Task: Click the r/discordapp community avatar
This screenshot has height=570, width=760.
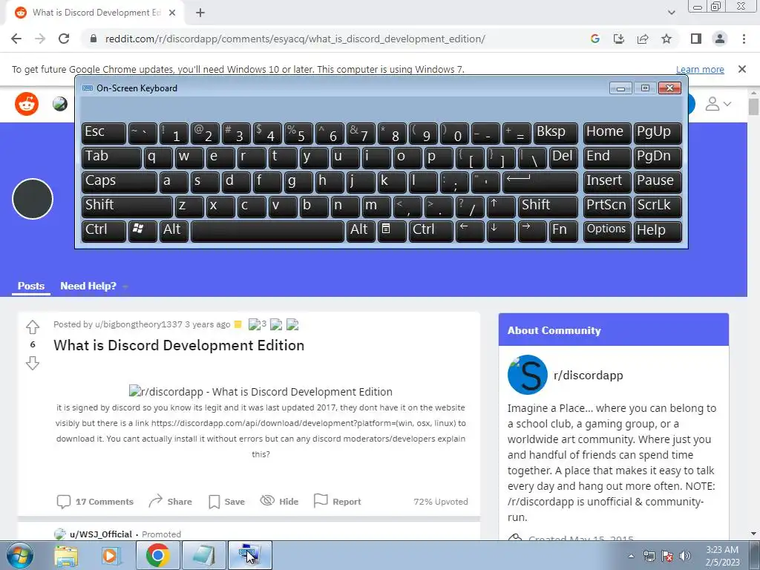Action: (528, 375)
